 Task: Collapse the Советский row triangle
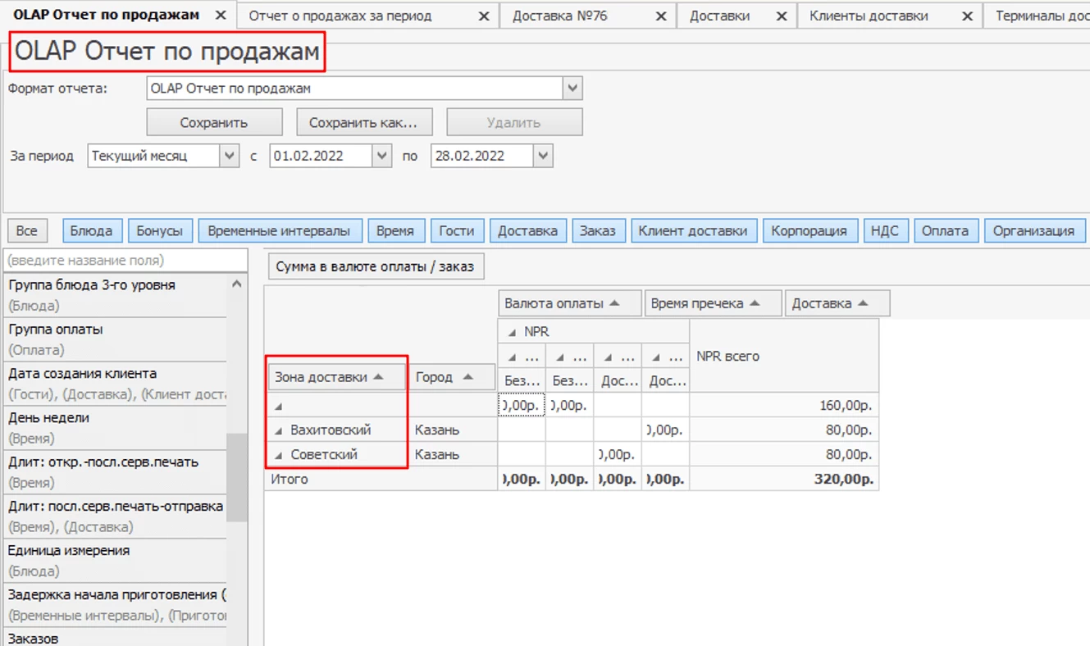[x=278, y=455]
